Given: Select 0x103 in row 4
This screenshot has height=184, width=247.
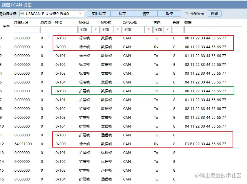Looking at the screenshot, I should tap(61, 73).
